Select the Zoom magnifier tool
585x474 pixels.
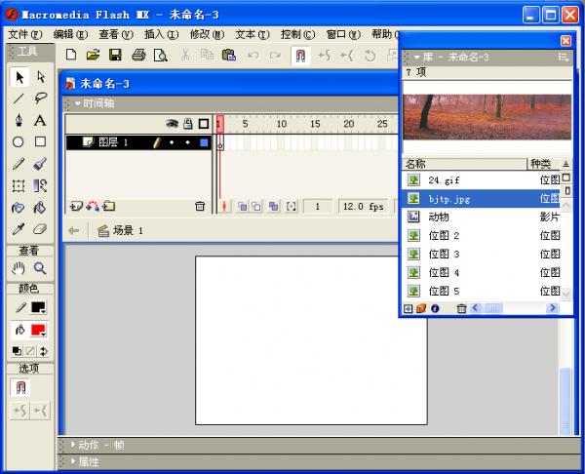40,268
